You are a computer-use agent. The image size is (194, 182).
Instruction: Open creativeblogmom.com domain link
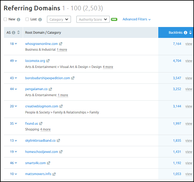(42, 106)
